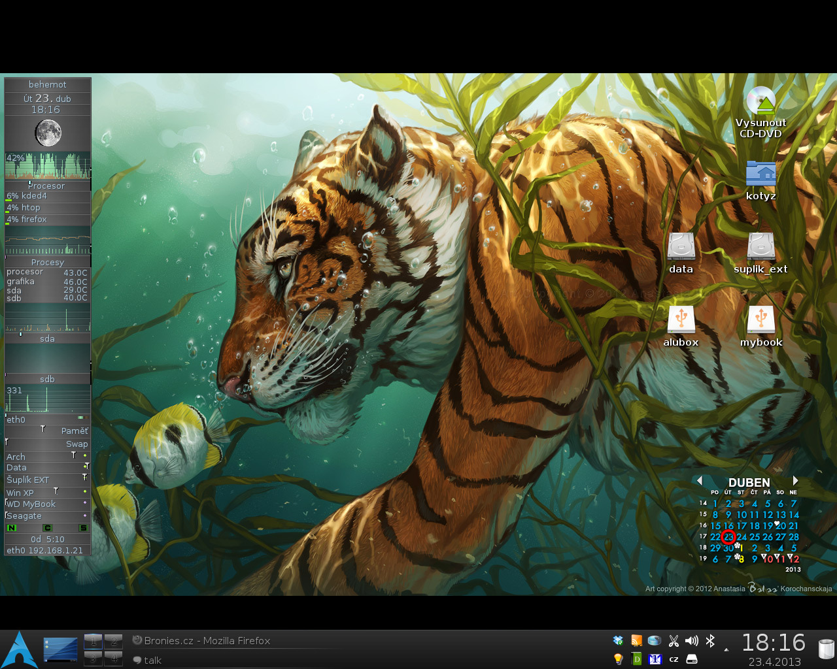The height and width of the screenshot is (669, 837).
Task: Click the Paměť memory meter
Action: tap(48, 431)
